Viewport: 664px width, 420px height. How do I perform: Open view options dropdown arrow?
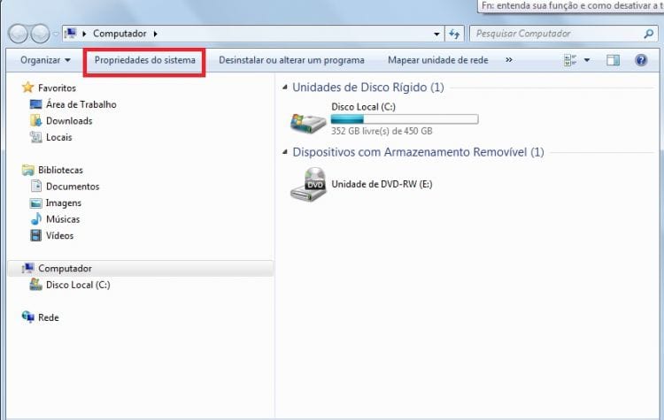point(587,60)
